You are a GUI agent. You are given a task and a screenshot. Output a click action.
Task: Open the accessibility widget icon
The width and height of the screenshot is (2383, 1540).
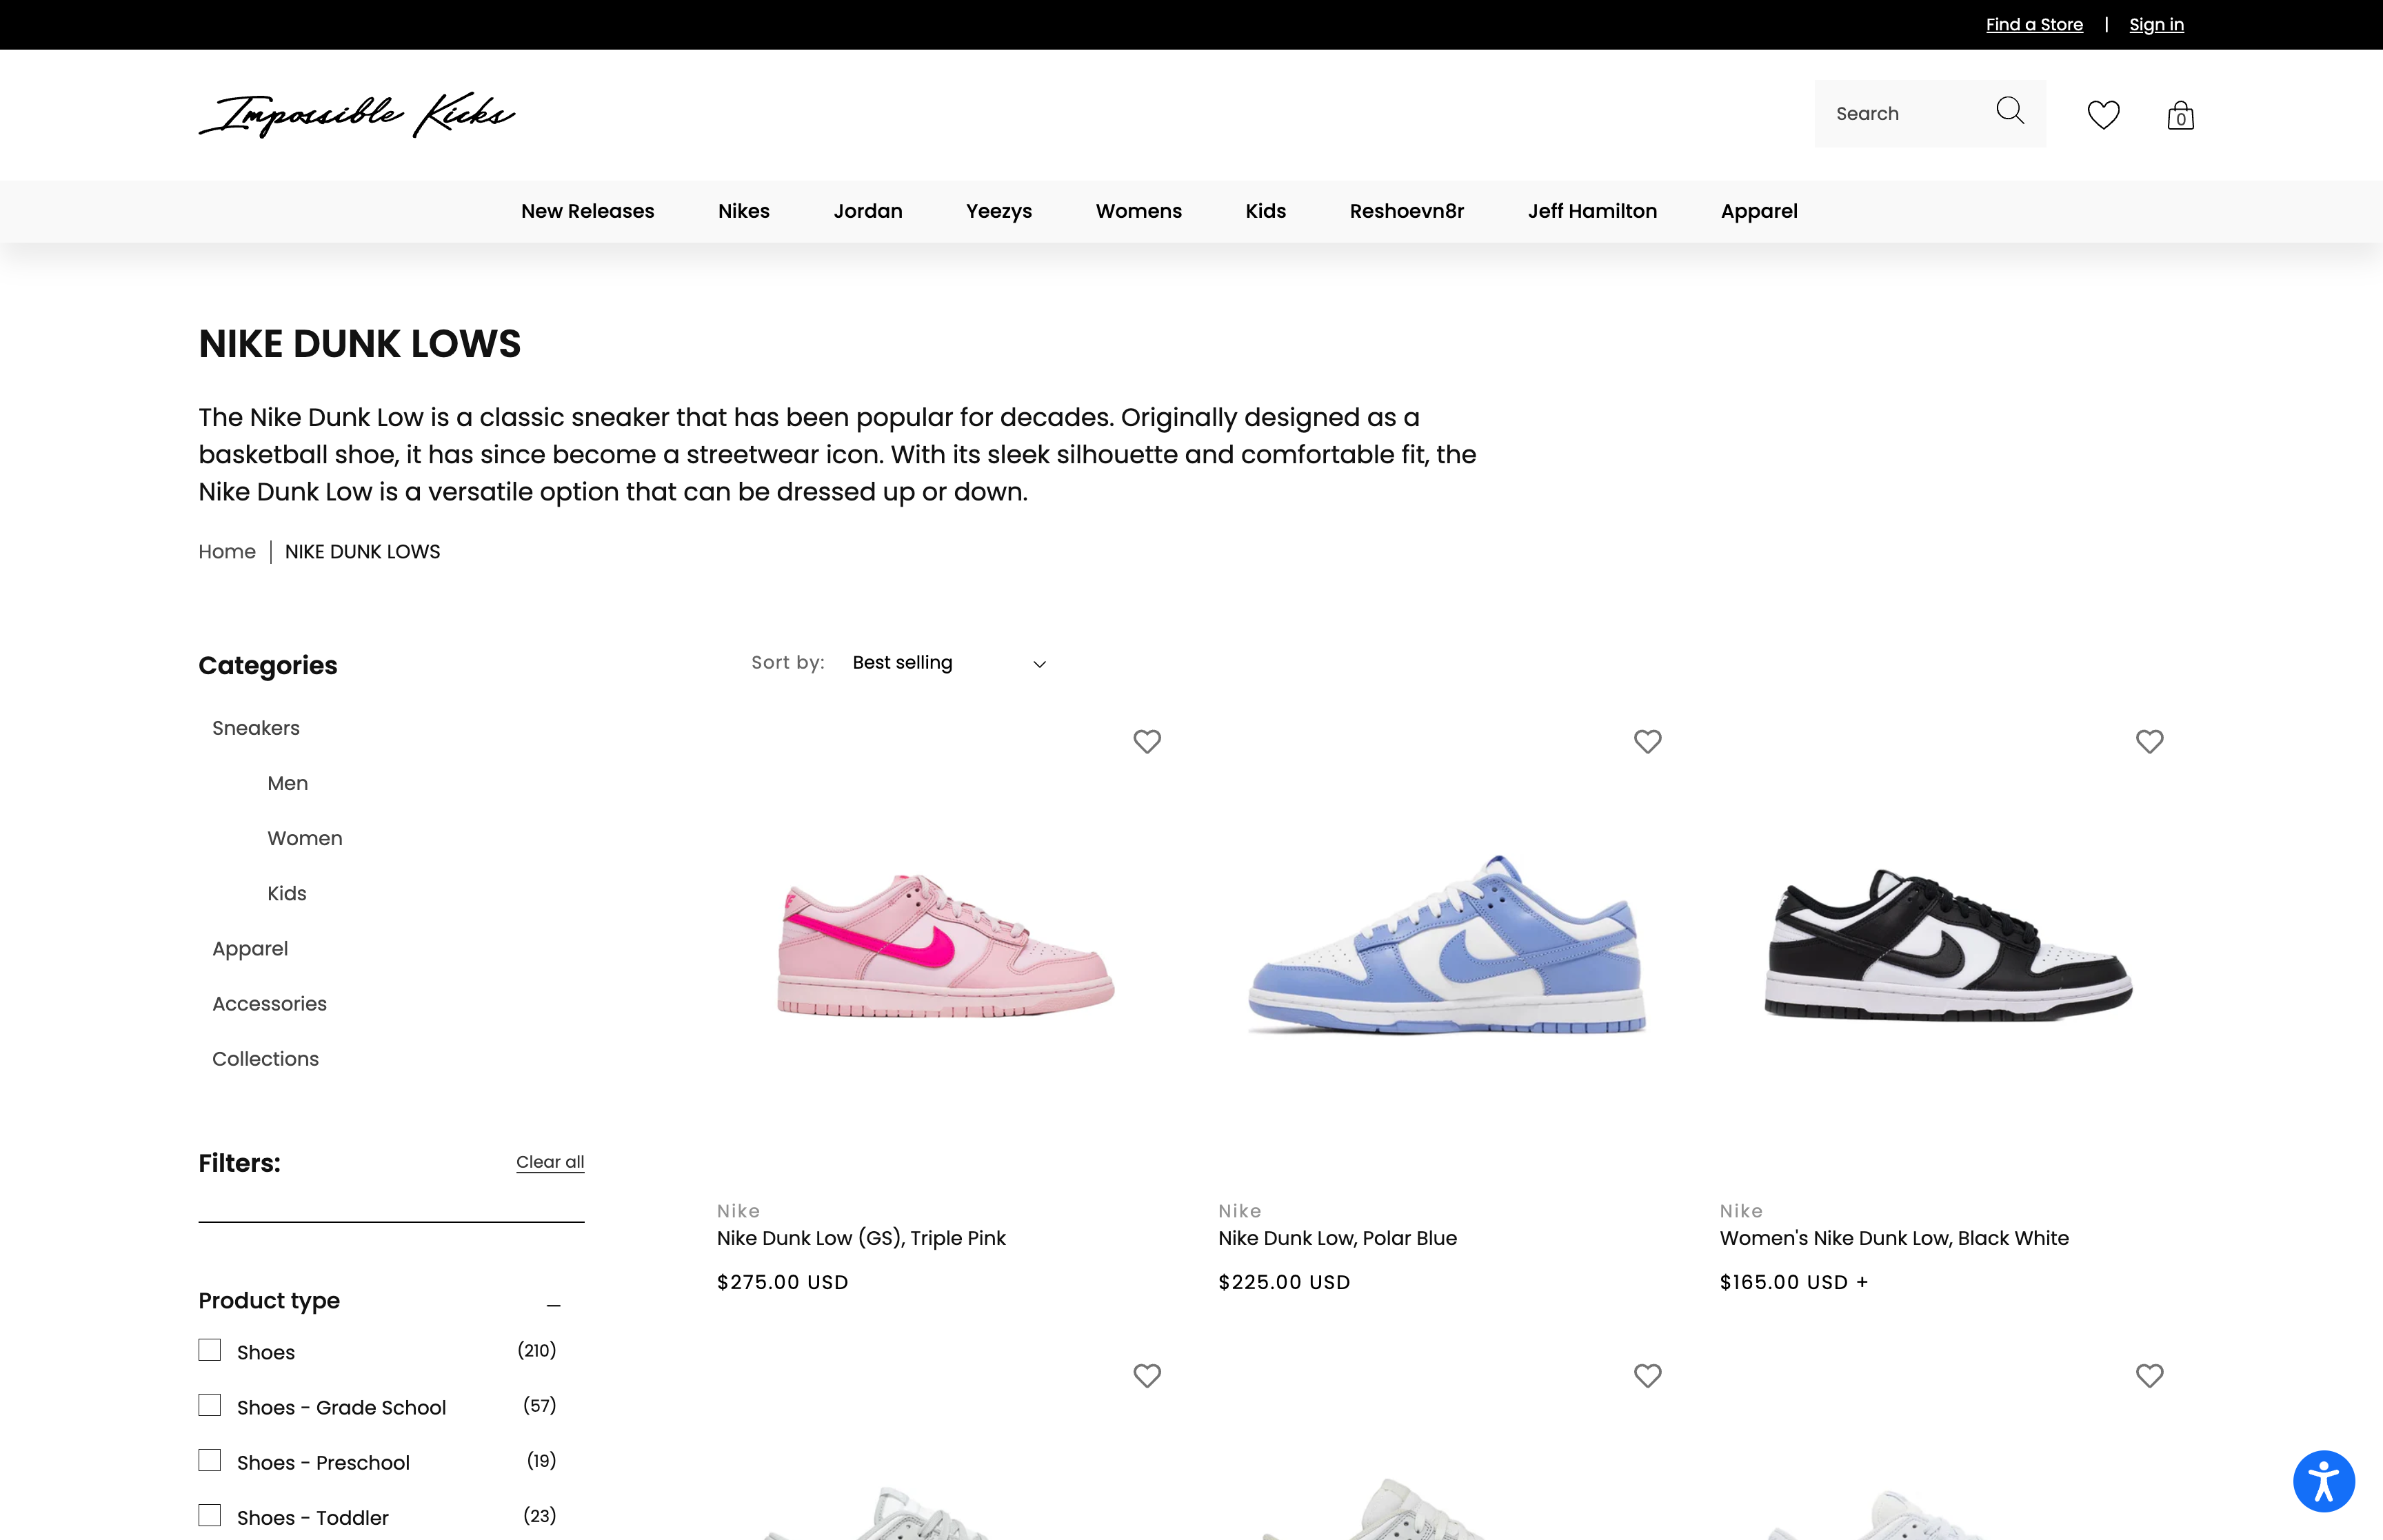[2324, 1481]
